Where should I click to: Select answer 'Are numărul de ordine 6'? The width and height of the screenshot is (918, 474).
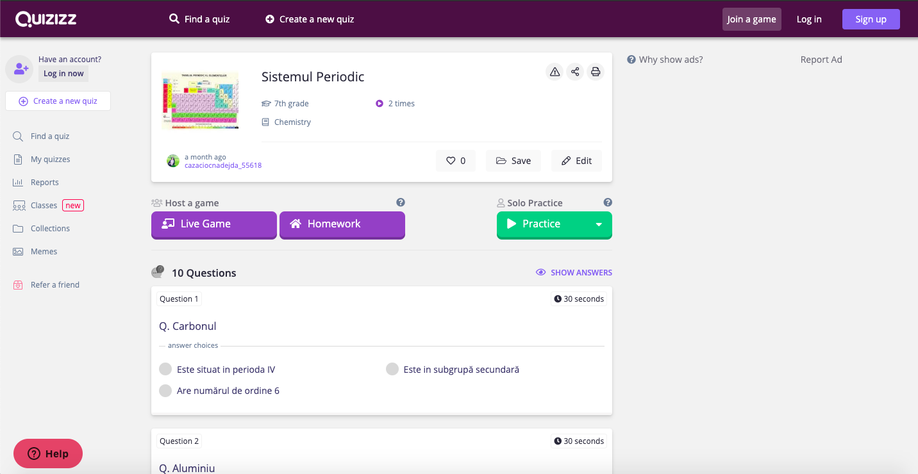point(165,391)
